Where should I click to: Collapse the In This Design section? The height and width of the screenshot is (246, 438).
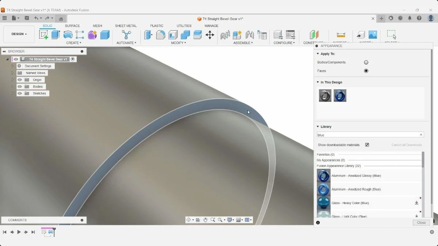coord(318,82)
